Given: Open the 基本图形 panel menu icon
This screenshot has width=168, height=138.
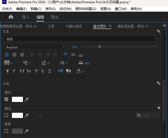Looking at the screenshot, I should pos(110,26).
